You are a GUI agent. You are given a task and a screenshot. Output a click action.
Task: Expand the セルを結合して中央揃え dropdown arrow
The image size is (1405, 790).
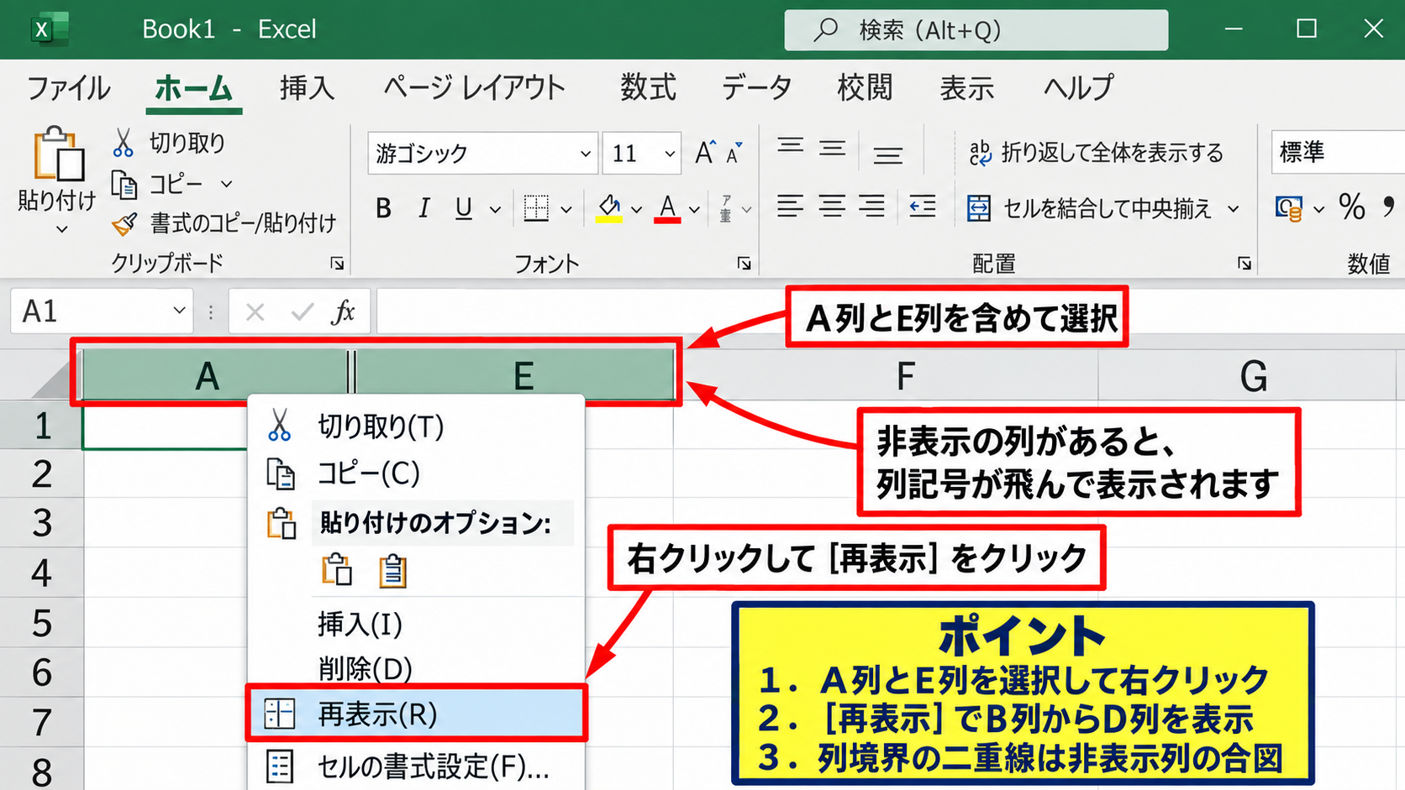pos(1234,208)
